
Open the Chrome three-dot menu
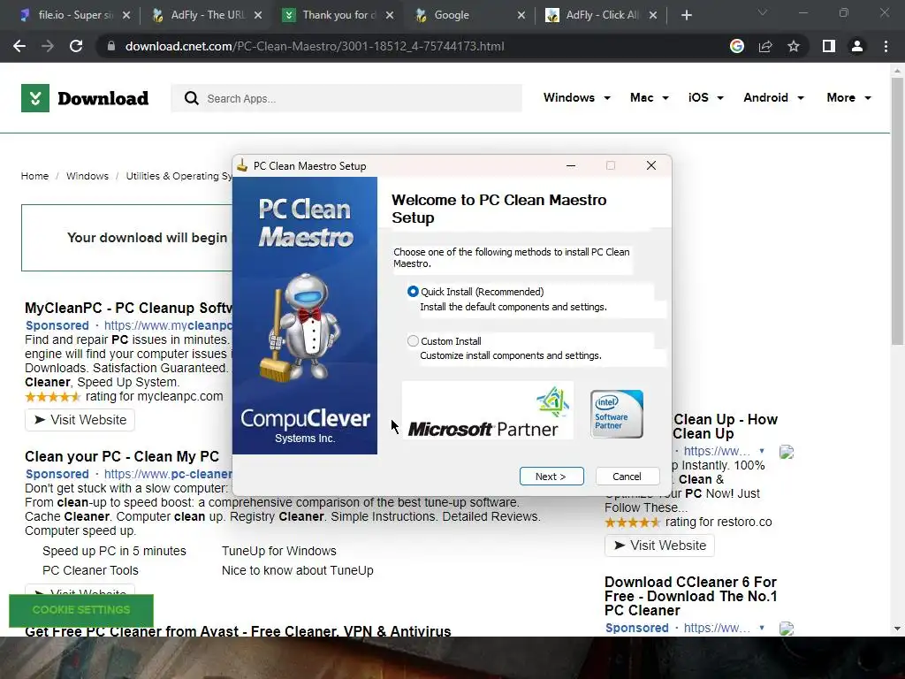click(886, 46)
